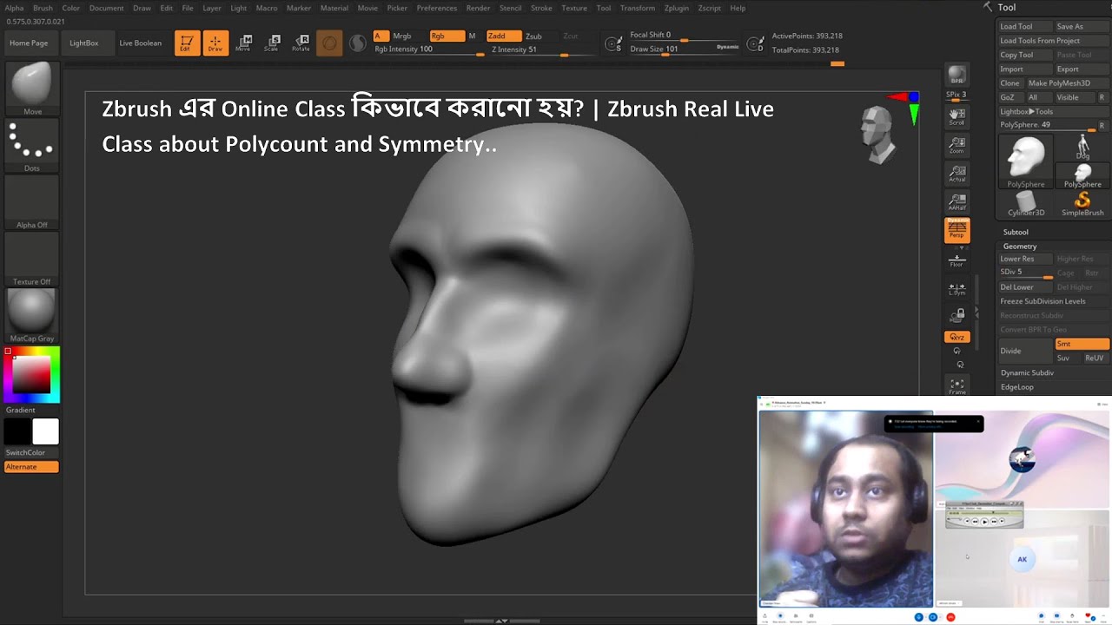Open the Render menu

(x=478, y=8)
